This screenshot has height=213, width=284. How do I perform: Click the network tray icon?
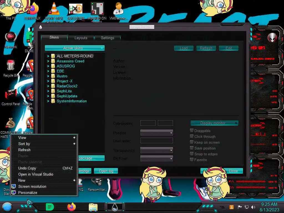[247, 207]
